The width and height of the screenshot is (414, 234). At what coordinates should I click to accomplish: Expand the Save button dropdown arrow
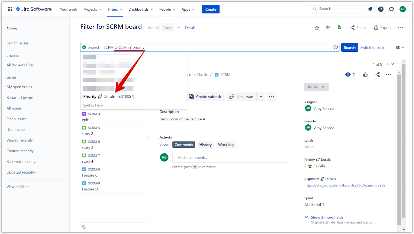(179, 27)
